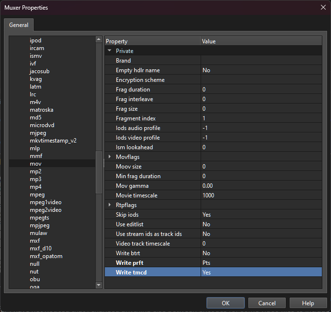Screen dimensions: 331x312
Task: Expand the Rtpflags property group
Action: click(x=110, y=205)
